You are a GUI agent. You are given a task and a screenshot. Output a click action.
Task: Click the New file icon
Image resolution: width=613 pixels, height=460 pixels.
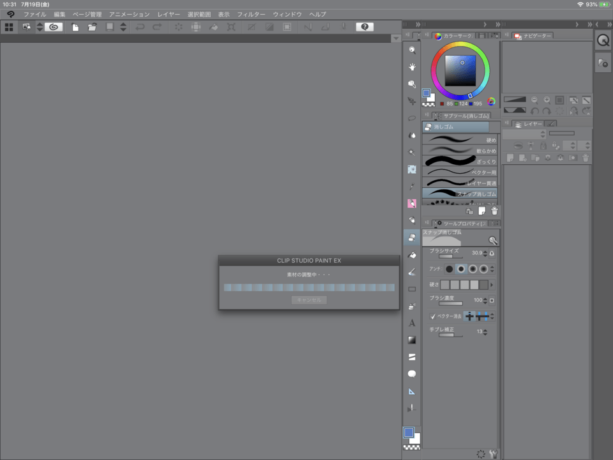[x=75, y=27]
